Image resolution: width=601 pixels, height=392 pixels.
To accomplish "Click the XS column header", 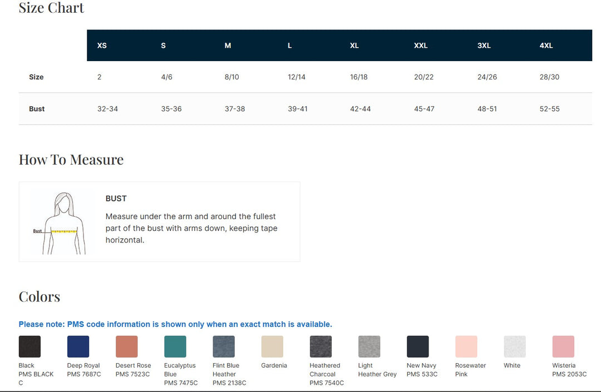I will 102,46.
